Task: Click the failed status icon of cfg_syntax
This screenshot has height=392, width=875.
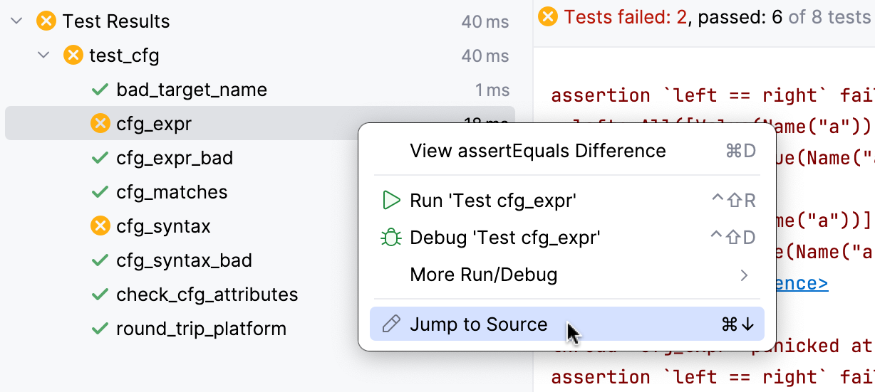Action: click(x=100, y=226)
